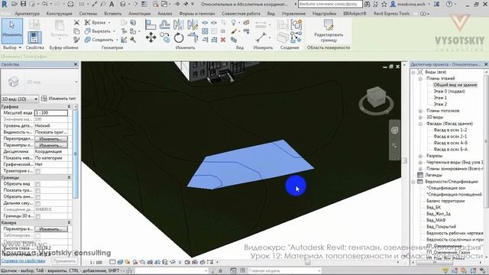This screenshot has width=489, height=275.
Task: Select the Rotate tool circular arrow
Action: coord(179,37)
